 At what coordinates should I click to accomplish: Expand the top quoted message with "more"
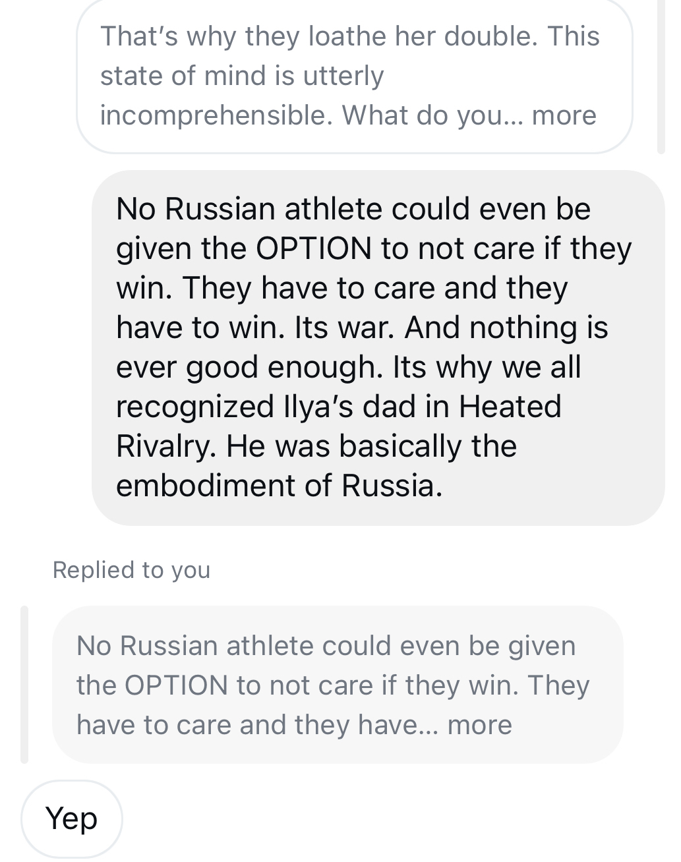pyautogui.click(x=564, y=115)
